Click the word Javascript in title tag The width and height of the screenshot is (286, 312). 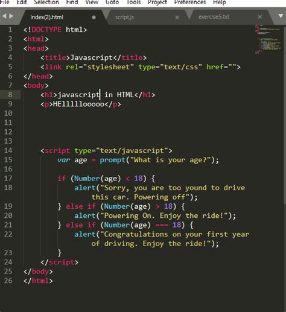point(91,58)
